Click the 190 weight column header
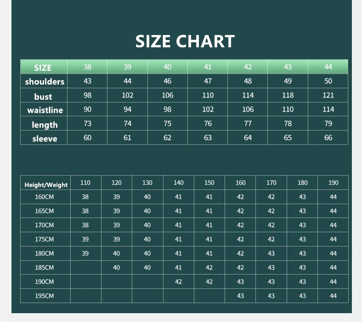 [334, 183]
